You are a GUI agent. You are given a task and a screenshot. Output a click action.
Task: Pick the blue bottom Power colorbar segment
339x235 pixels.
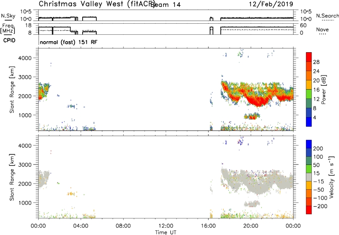pyautogui.click(x=309, y=122)
